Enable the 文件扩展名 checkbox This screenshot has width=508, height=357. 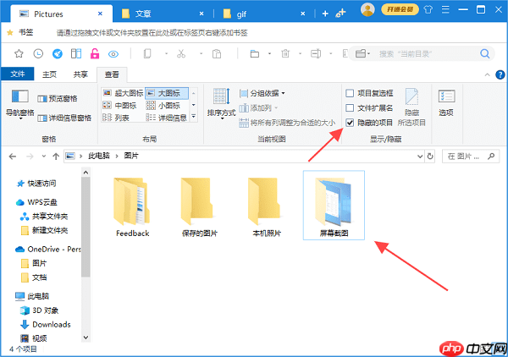(350, 107)
